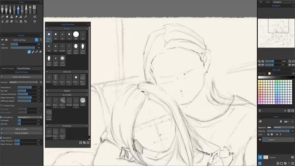Viewport: 295px width, 166px height.
Task: Click remove preset icon in brush panel footer
Action: [88, 142]
